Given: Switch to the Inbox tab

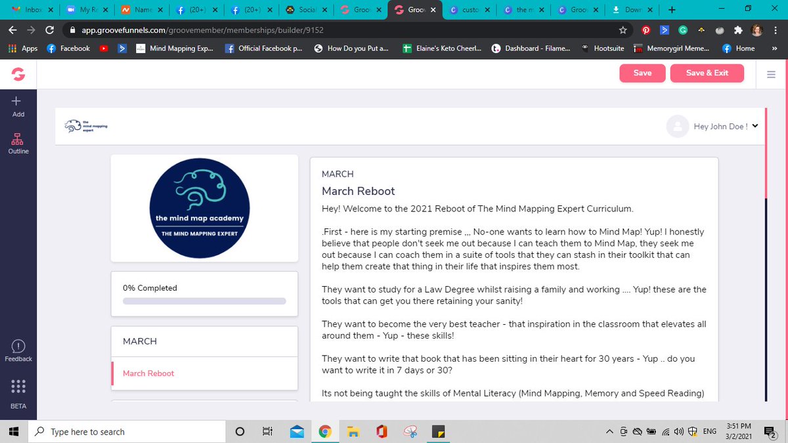Looking at the screenshot, I should 32,10.
